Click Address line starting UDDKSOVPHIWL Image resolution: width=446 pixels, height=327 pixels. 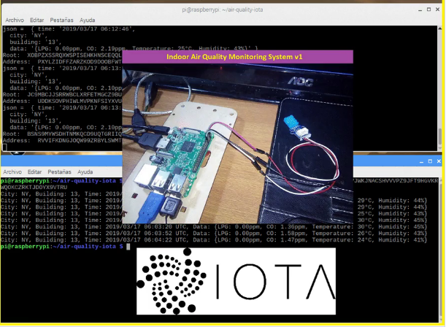click(62, 101)
